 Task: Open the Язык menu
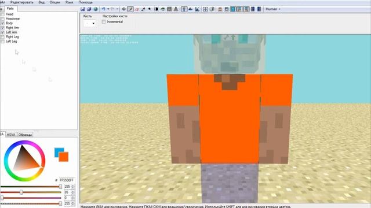tap(69, 2)
